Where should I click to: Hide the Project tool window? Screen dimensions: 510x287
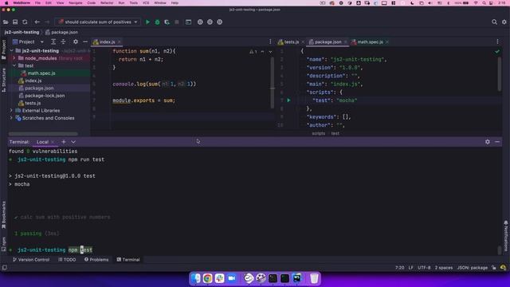coord(85,42)
